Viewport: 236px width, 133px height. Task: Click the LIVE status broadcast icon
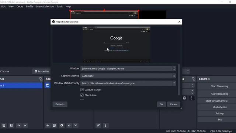tap(168, 131)
